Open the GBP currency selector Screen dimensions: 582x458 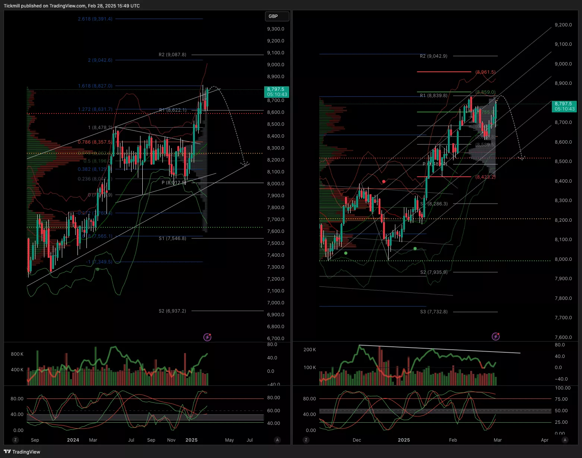(276, 16)
